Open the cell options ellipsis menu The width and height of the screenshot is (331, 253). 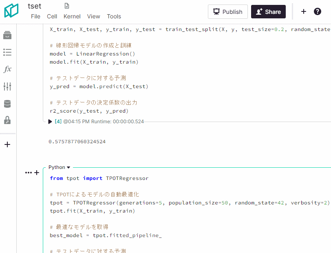28,173
